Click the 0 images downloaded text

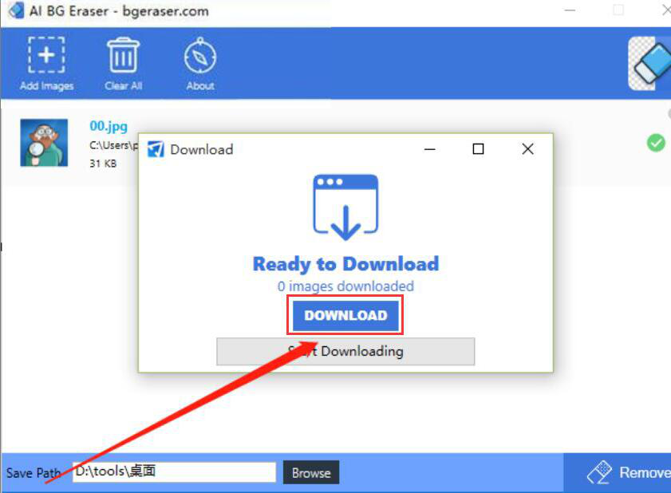pyautogui.click(x=345, y=286)
